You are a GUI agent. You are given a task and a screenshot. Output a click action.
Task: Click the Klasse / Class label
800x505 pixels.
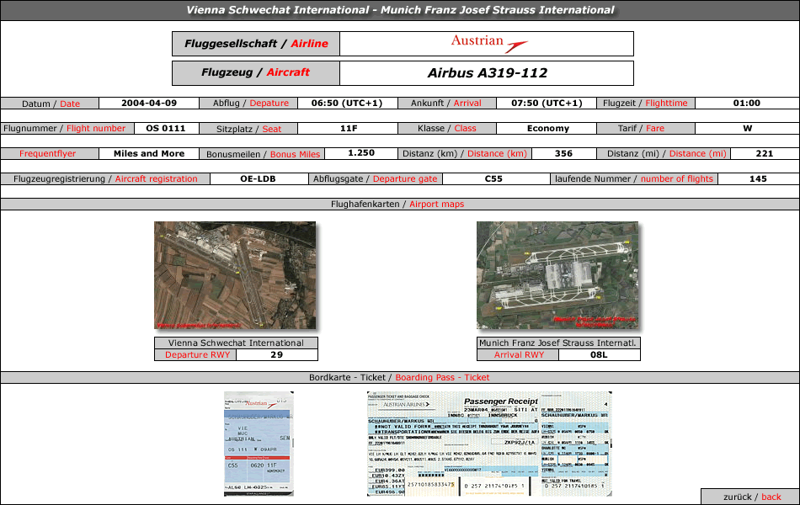pos(446,129)
